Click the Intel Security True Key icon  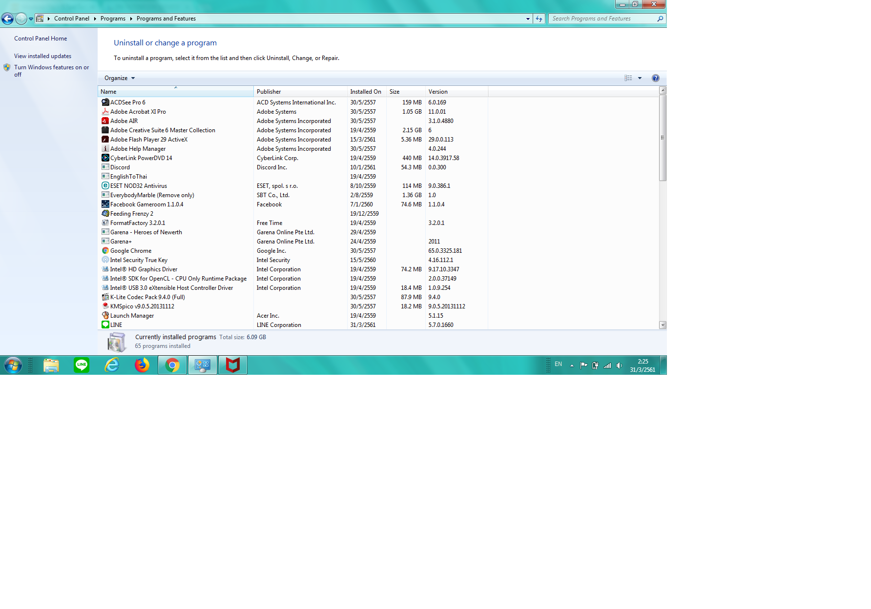point(105,260)
